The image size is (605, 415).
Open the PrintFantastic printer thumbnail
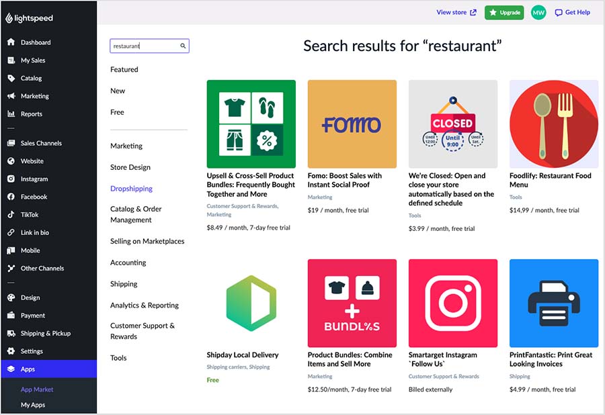click(554, 304)
